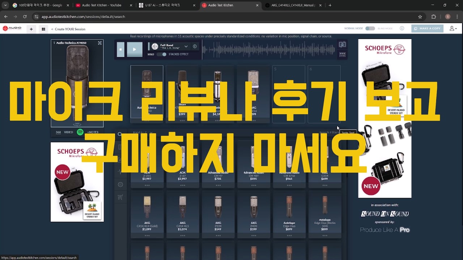
Task: Switch to the VIDEO tab
Action: (68, 132)
